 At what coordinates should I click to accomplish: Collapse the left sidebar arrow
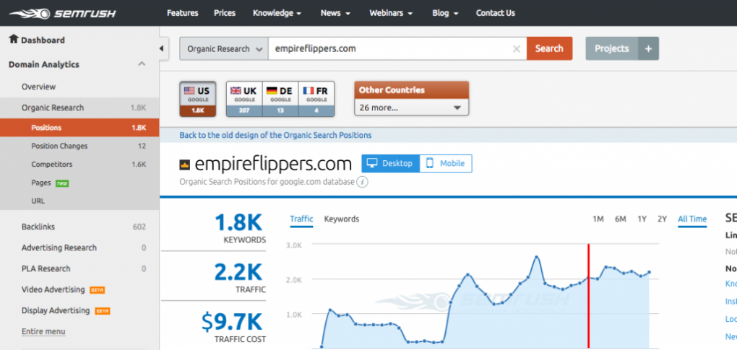(162, 48)
